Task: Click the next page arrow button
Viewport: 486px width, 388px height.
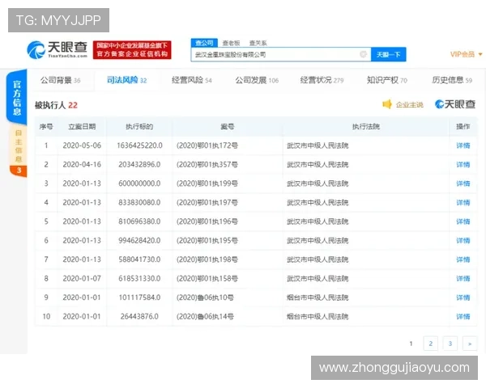Action: [x=470, y=344]
